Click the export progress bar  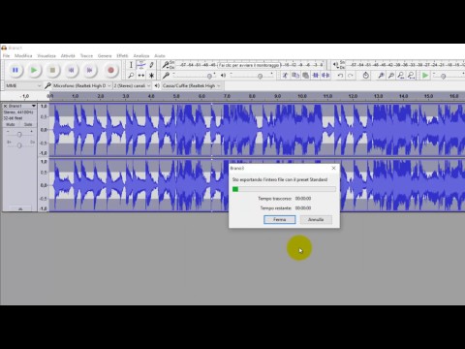(x=284, y=189)
